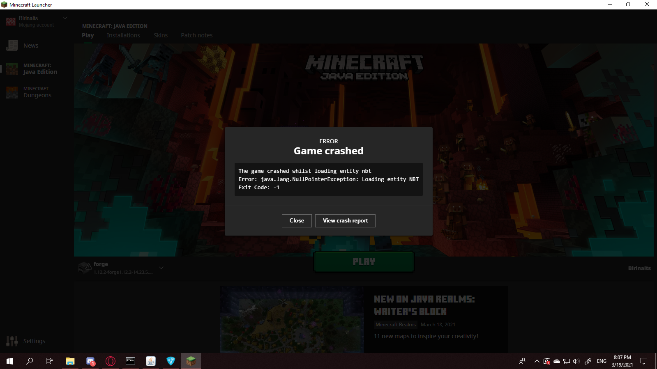Open the Opera browser taskbar icon
657x369 pixels.
point(111,361)
